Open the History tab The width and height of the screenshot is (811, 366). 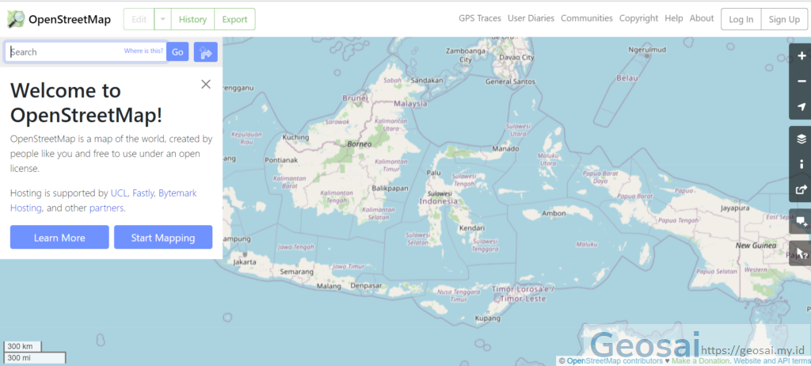(192, 19)
